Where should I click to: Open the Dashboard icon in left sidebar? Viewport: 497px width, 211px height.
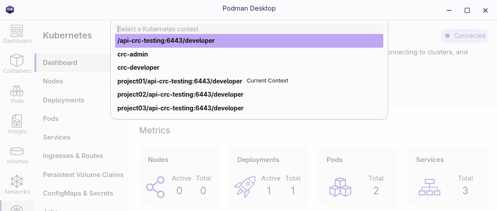(x=17, y=34)
